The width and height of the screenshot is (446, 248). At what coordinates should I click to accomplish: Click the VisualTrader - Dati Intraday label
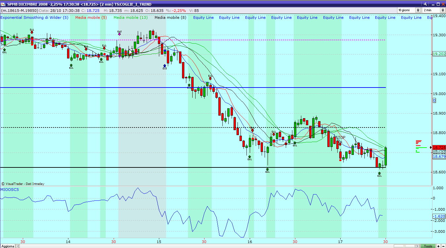coord(22,184)
